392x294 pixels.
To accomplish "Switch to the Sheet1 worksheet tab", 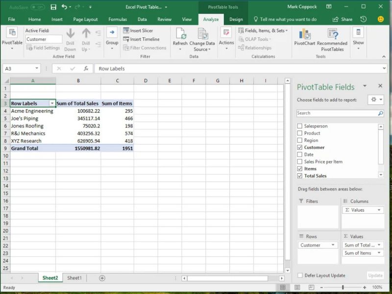I will pos(74,278).
